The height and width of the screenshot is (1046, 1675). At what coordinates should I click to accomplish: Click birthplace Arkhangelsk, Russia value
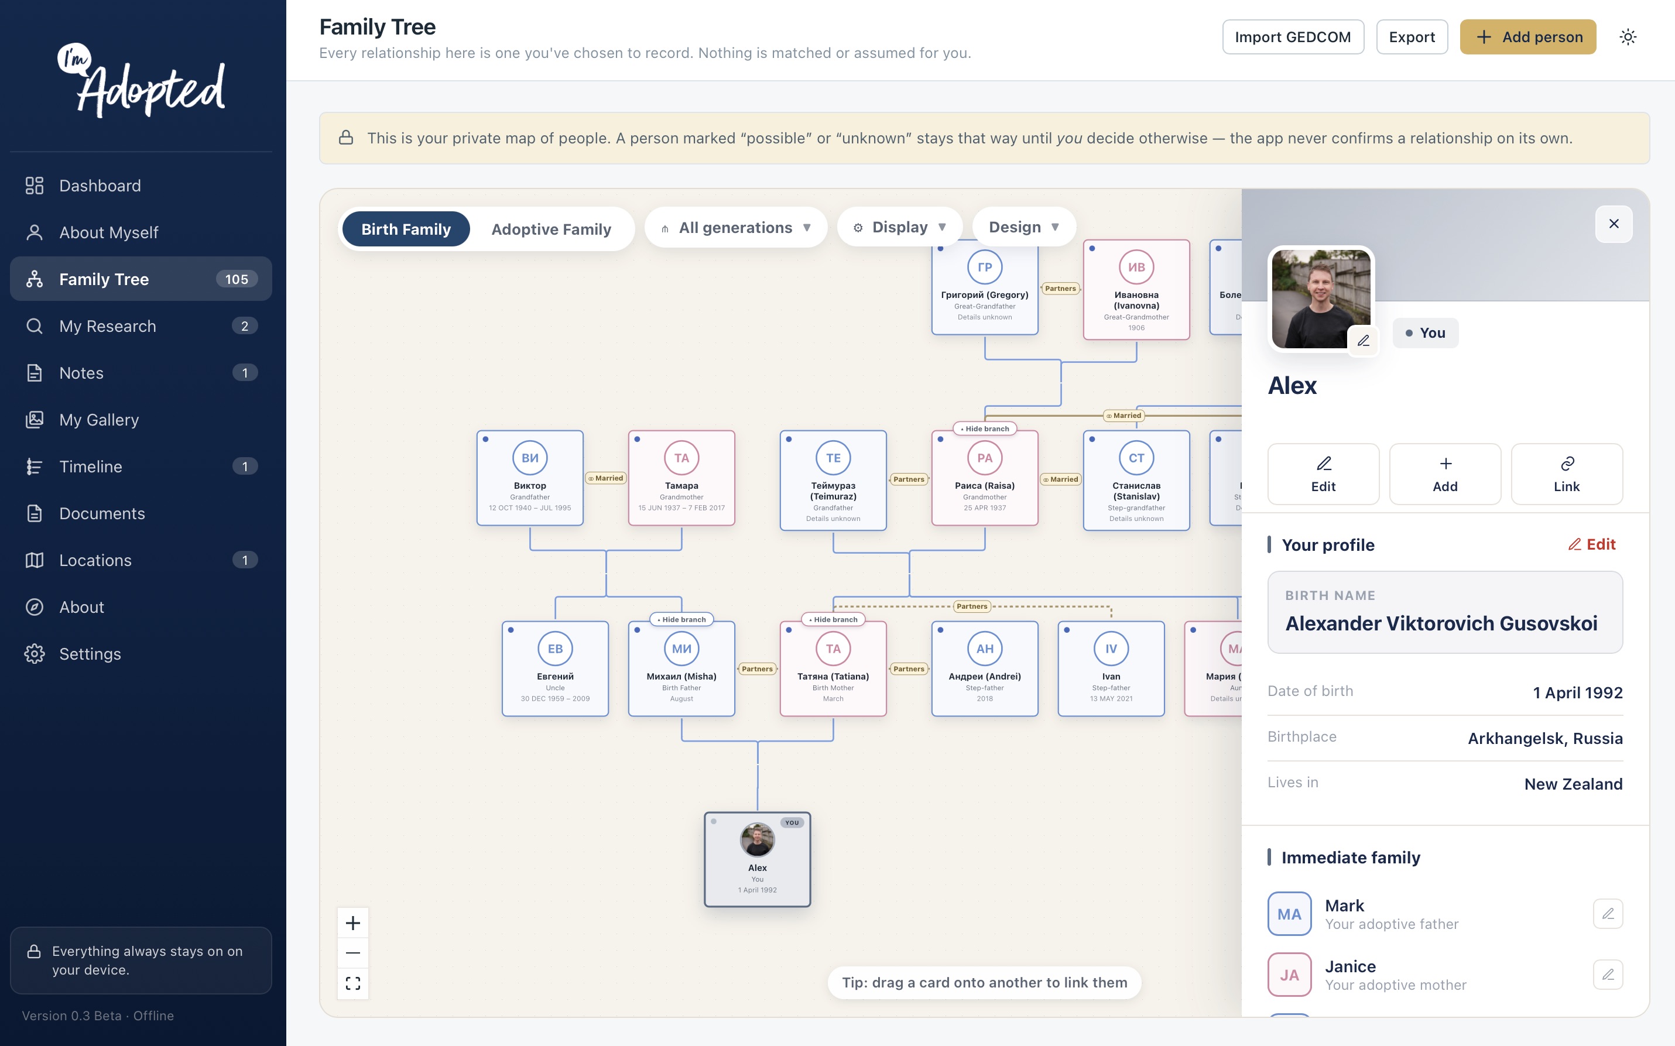click(1545, 738)
